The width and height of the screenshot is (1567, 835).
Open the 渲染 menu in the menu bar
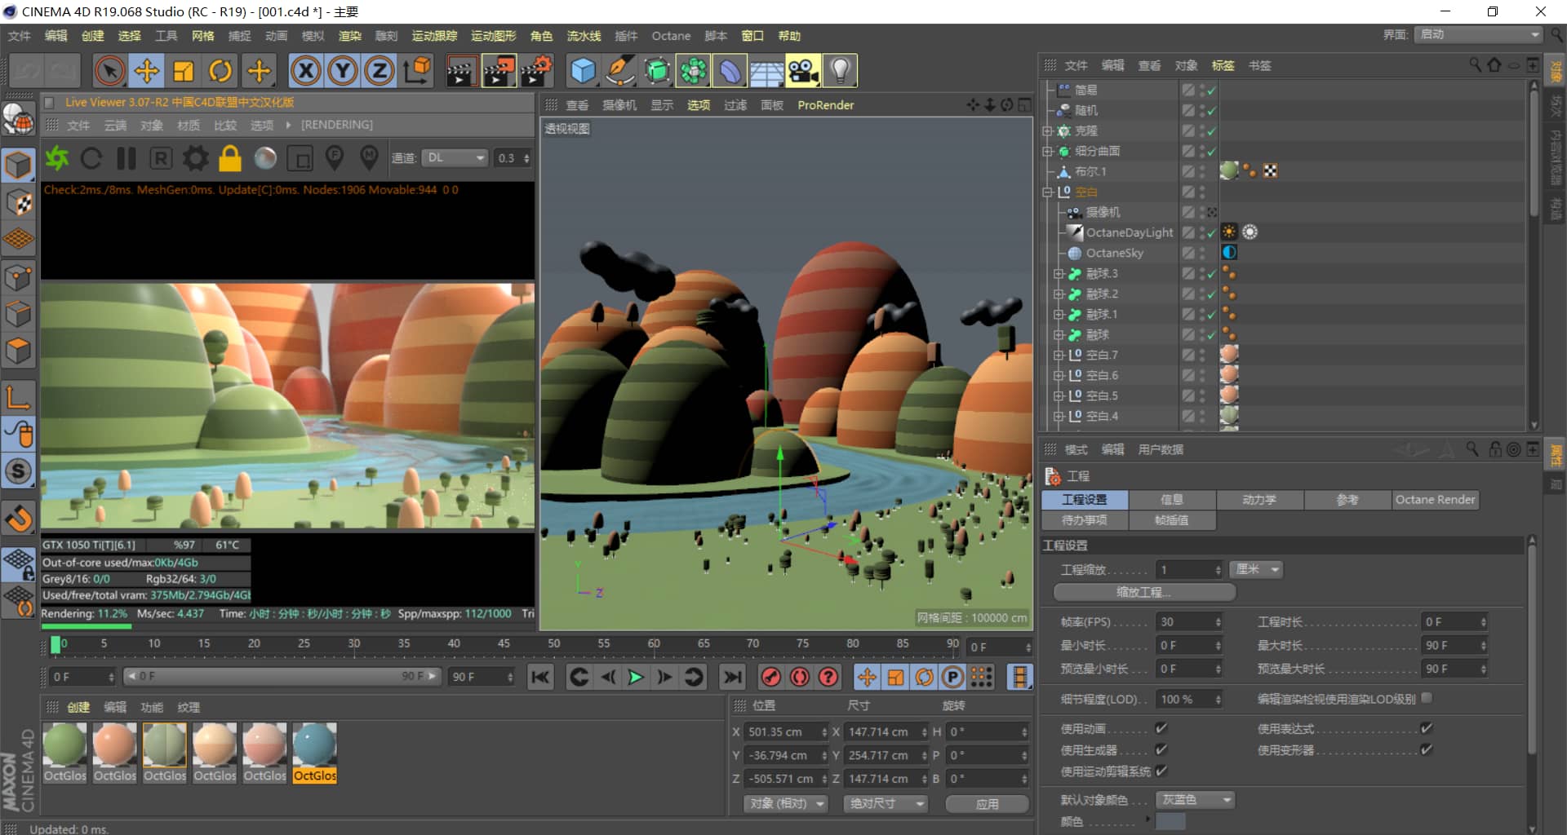pos(349,36)
